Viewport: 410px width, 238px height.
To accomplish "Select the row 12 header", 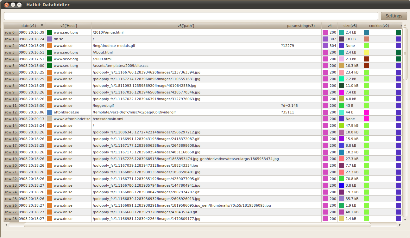I will tap(11, 112).
